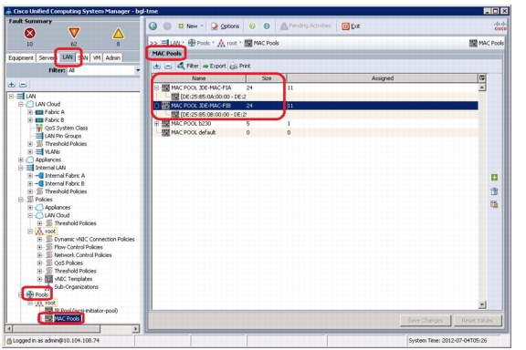Select LAN Cloud in the tree
This screenshot has height=350, width=526.
[47, 104]
